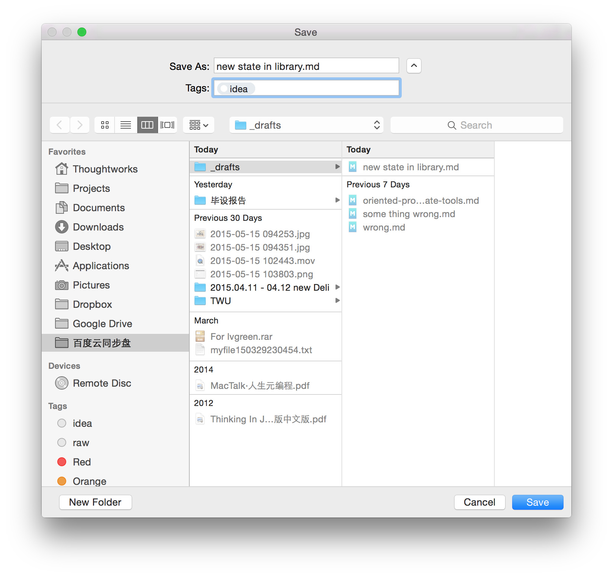613x577 pixels.
Task: Switch to list view mode
Action: pyautogui.click(x=126, y=125)
